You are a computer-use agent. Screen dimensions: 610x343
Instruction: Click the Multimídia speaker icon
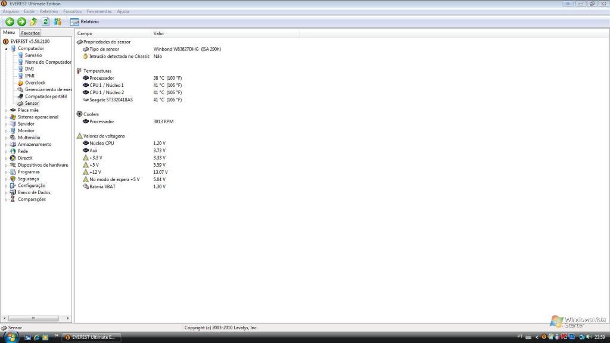[x=13, y=138]
